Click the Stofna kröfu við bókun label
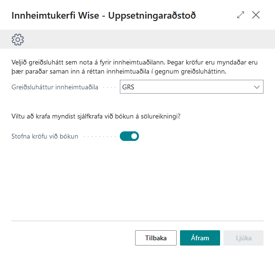The height and width of the screenshot is (257, 275). pos(45,136)
